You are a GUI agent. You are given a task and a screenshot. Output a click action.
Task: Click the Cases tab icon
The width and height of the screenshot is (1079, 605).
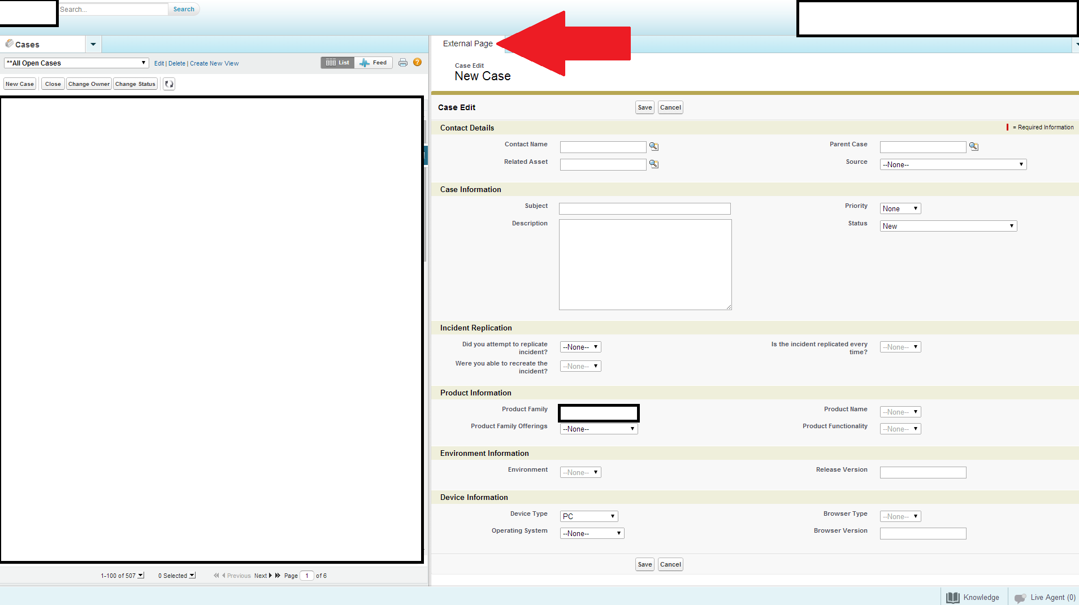tap(9, 43)
